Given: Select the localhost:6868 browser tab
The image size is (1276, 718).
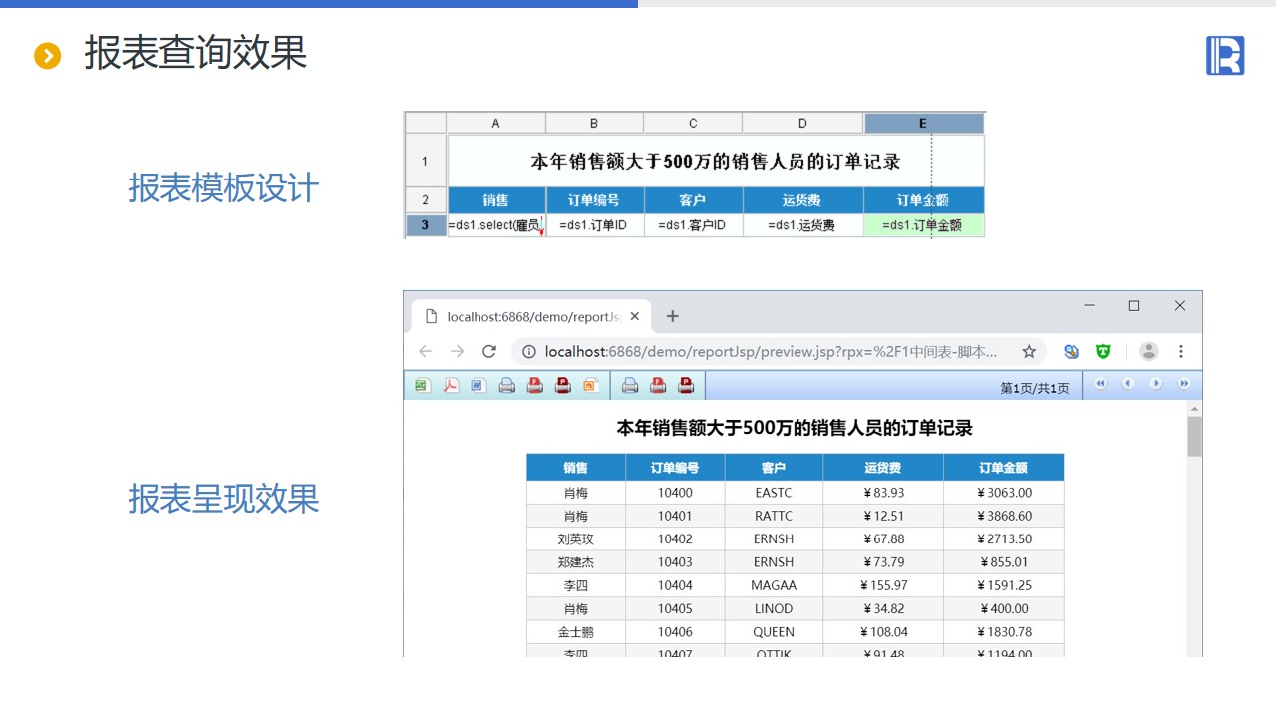Looking at the screenshot, I should click(x=528, y=317).
